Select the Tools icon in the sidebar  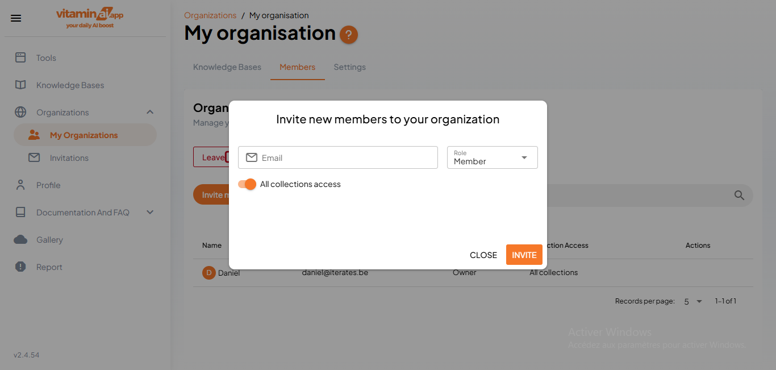20,57
